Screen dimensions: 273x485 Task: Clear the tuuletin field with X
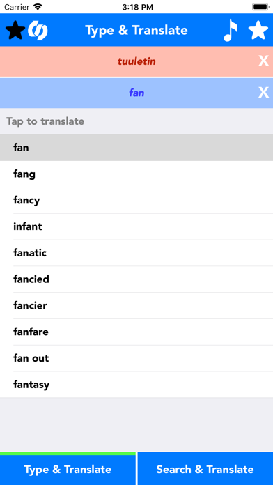tap(263, 61)
